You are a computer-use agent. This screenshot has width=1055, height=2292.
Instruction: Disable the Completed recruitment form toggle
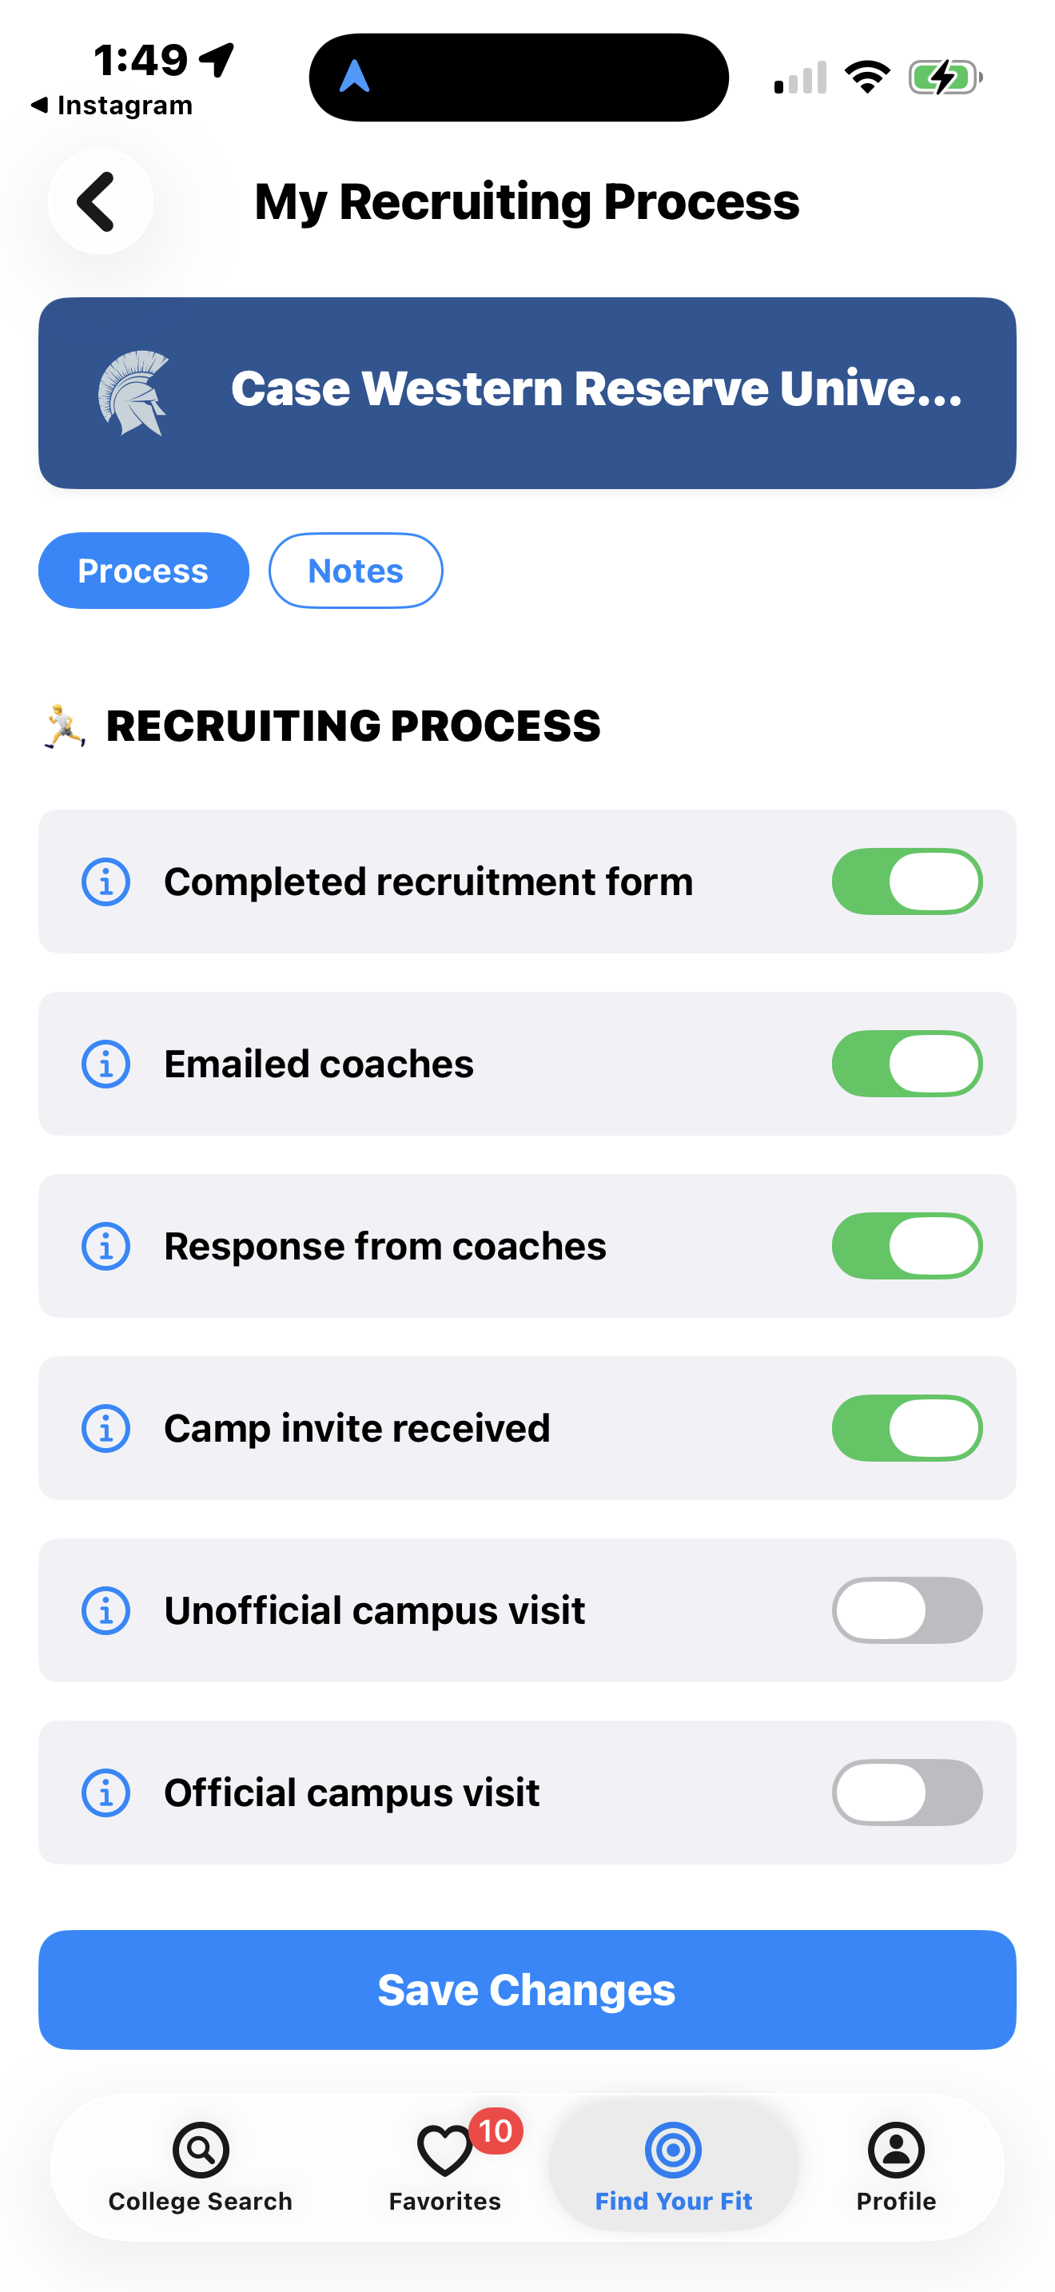[906, 881]
